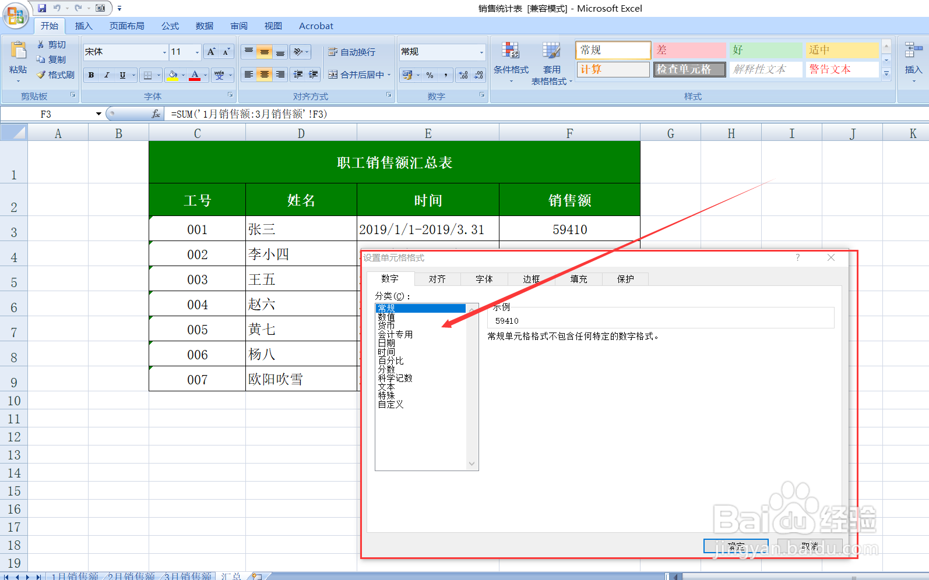Image resolution: width=929 pixels, height=580 pixels.
Task: Open 套用表格格式 table styles
Action: (x=551, y=64)
